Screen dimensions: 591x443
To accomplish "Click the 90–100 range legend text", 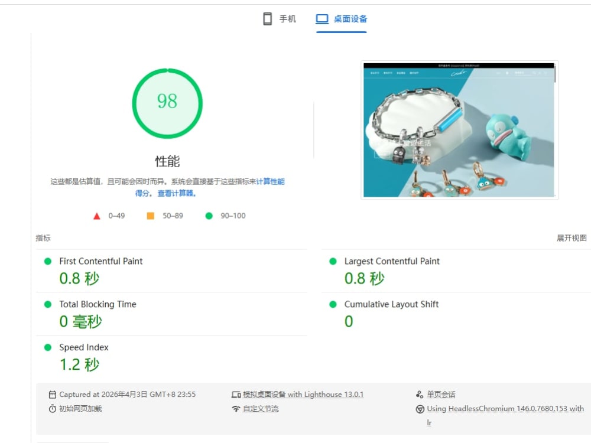I will click(x=233, y=216).
